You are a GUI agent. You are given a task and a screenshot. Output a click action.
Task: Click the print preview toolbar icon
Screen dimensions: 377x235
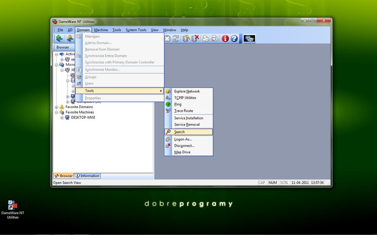pos(215,38)
